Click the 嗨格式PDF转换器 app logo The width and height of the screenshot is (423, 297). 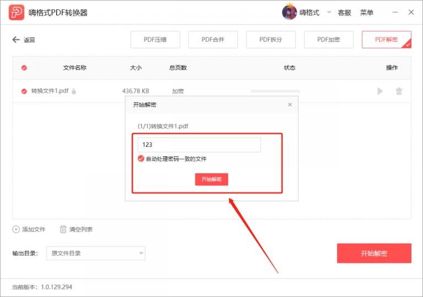pos(16,13)
